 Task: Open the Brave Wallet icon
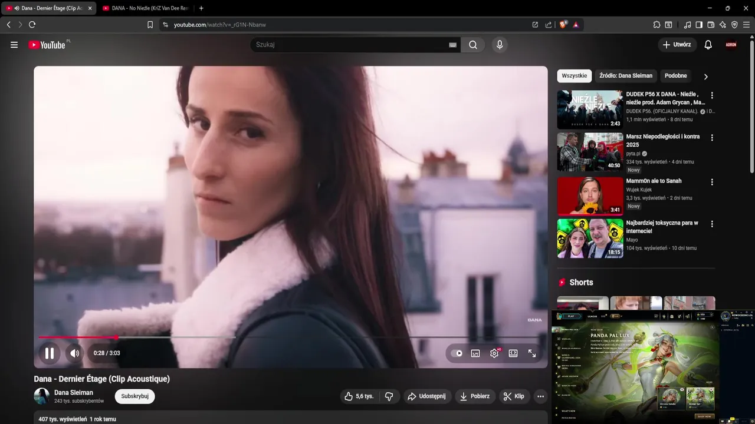pos(711,25)
